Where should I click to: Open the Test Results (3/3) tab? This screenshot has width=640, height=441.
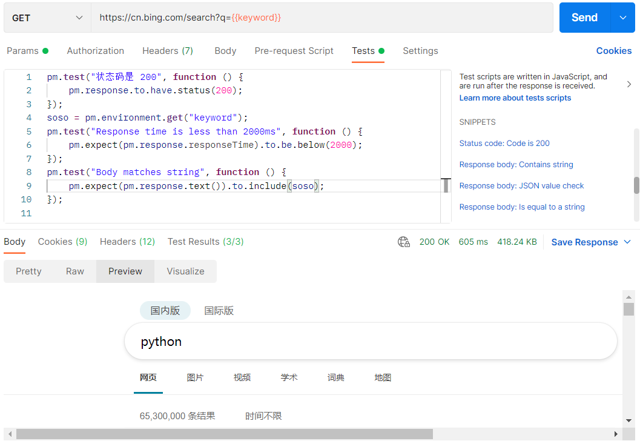pyautogui.click(x=206, y=242)
